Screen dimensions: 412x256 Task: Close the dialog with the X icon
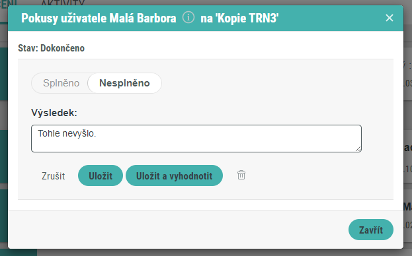click(389, 18)
